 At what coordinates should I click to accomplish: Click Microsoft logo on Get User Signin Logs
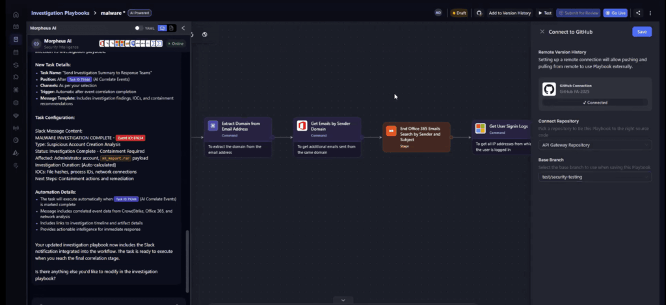tap(480, 128)
